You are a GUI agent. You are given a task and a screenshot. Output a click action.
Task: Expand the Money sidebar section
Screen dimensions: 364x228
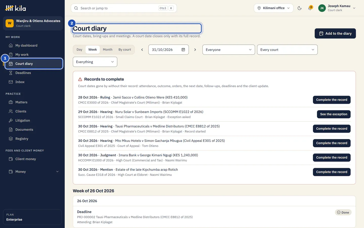pyautogui.click(x=33, y=172)
